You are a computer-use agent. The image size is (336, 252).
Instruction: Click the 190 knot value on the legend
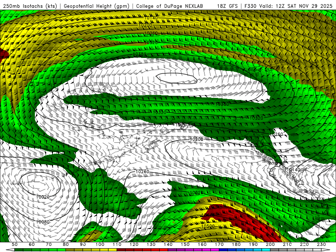[253, 244]
